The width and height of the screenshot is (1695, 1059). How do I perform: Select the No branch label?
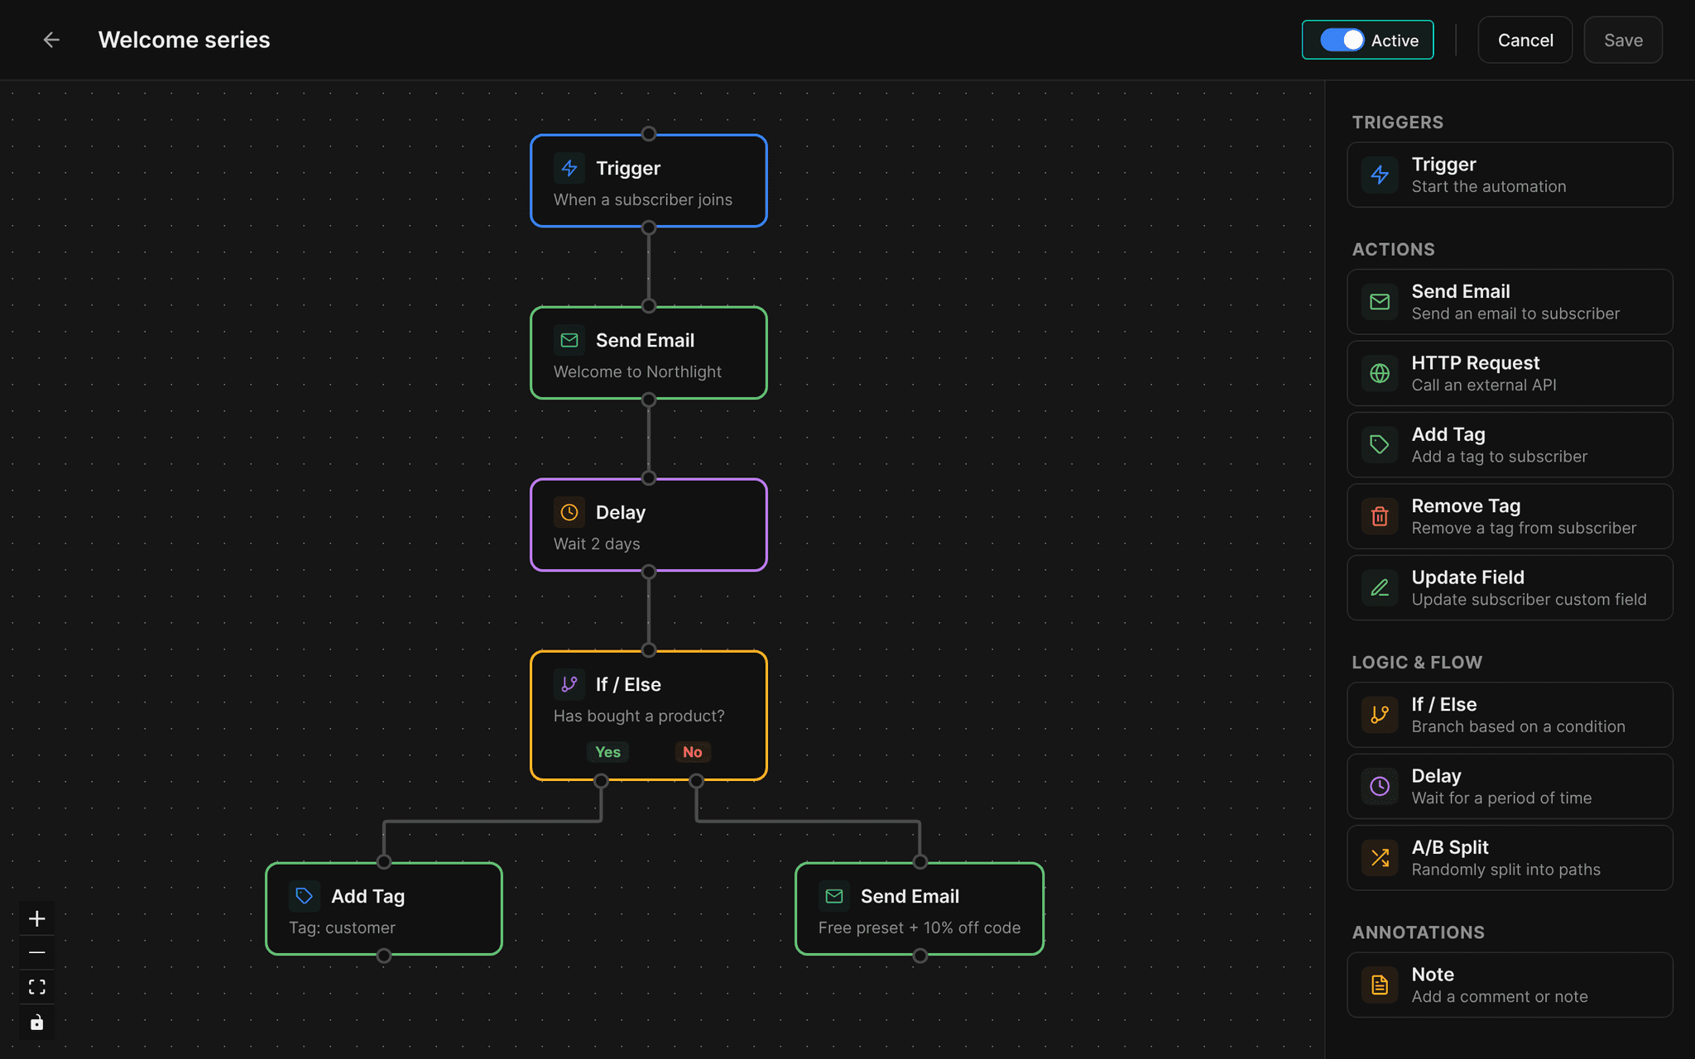[693, 752]
